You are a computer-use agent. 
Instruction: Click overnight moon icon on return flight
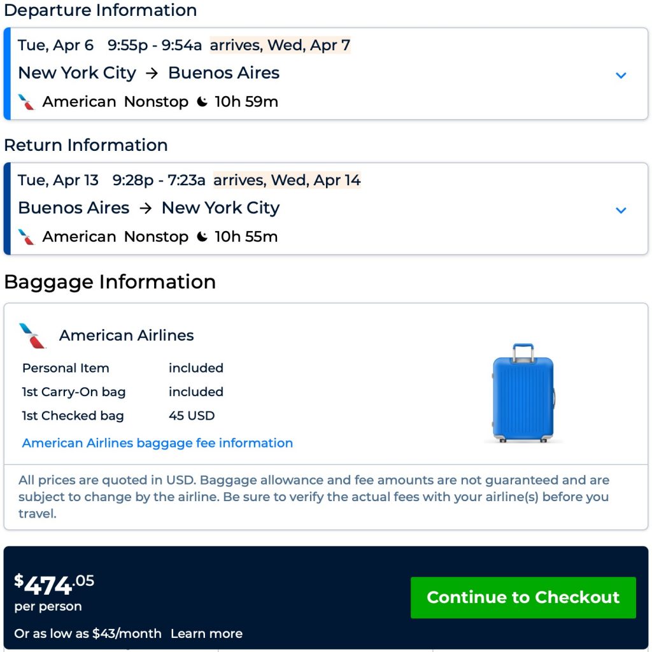coord(202,237)
